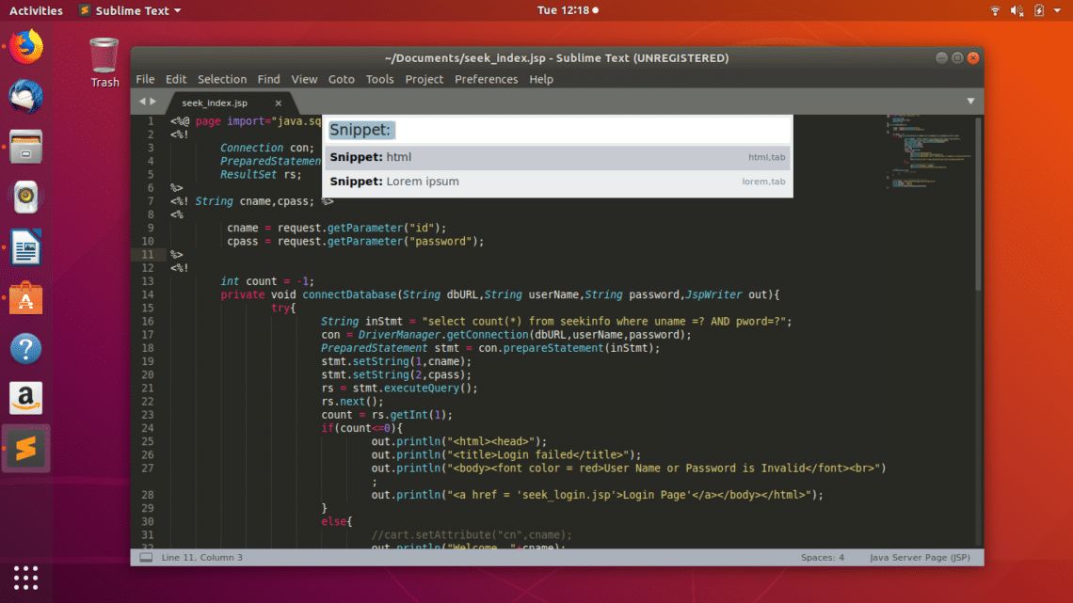Open Rhythmbox music player icon
The image size is (1073, 603).
click(26, 197)
